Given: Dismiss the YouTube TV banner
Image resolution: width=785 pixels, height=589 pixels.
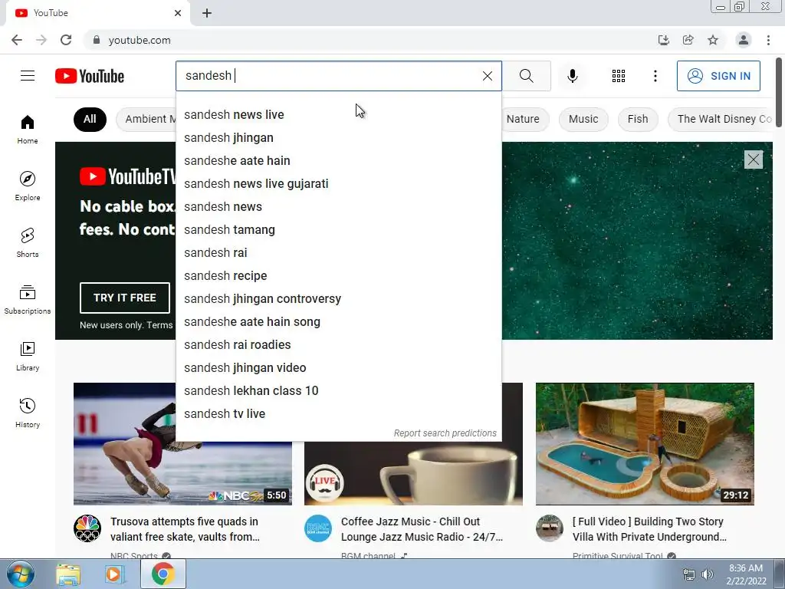Looking at the screenshot, I should [x=753, y=160].
